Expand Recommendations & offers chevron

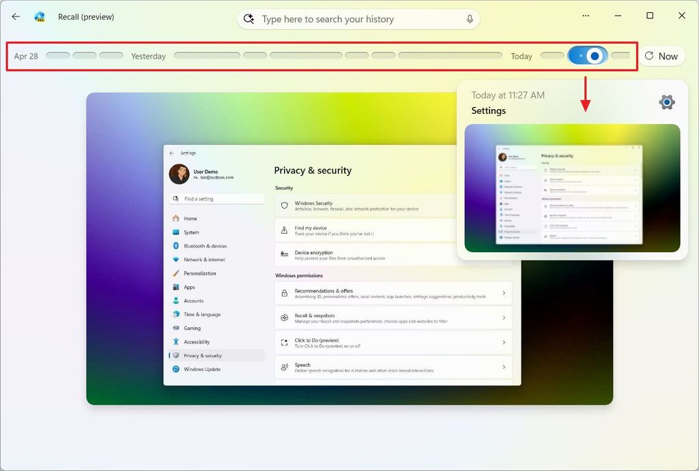pos(504,293)
